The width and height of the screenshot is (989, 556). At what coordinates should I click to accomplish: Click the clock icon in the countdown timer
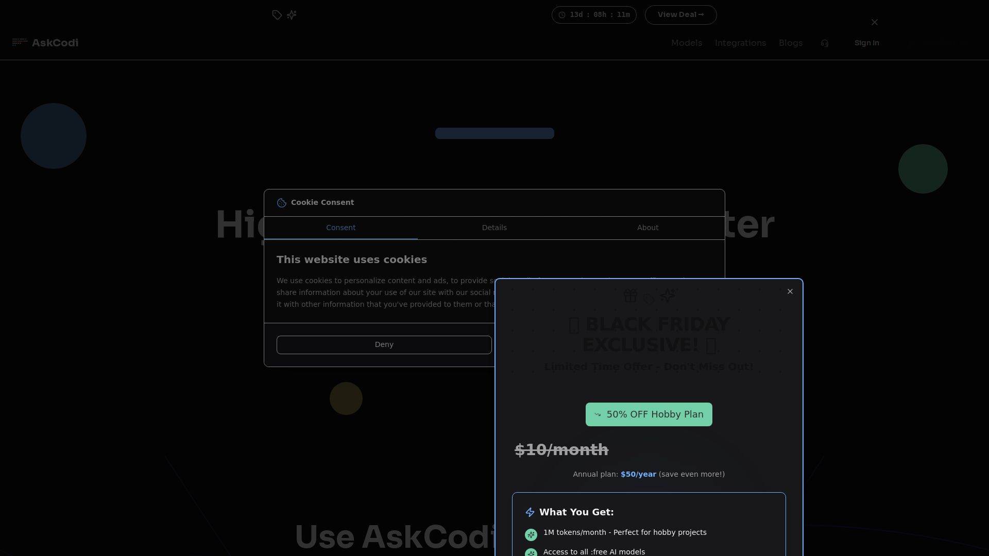pos(561,15)
